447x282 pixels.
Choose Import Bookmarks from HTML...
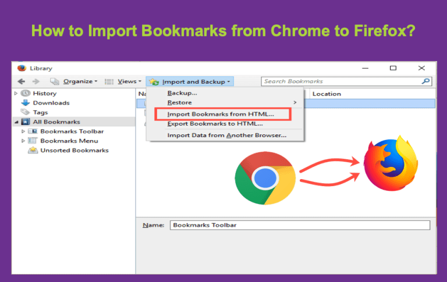[x=221, y=114]
